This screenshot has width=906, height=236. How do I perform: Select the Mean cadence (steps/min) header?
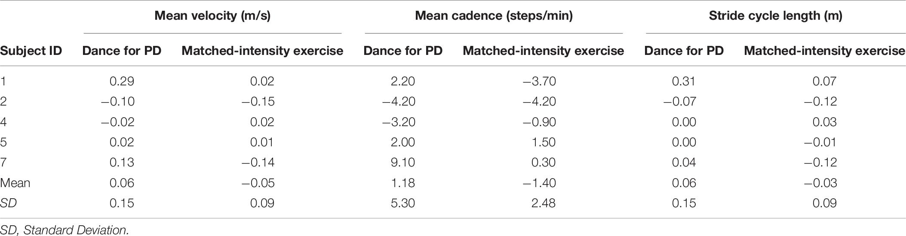pos(494,16)
